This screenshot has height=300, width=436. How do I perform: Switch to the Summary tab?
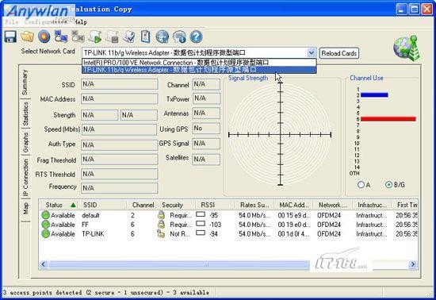point(25,83)
